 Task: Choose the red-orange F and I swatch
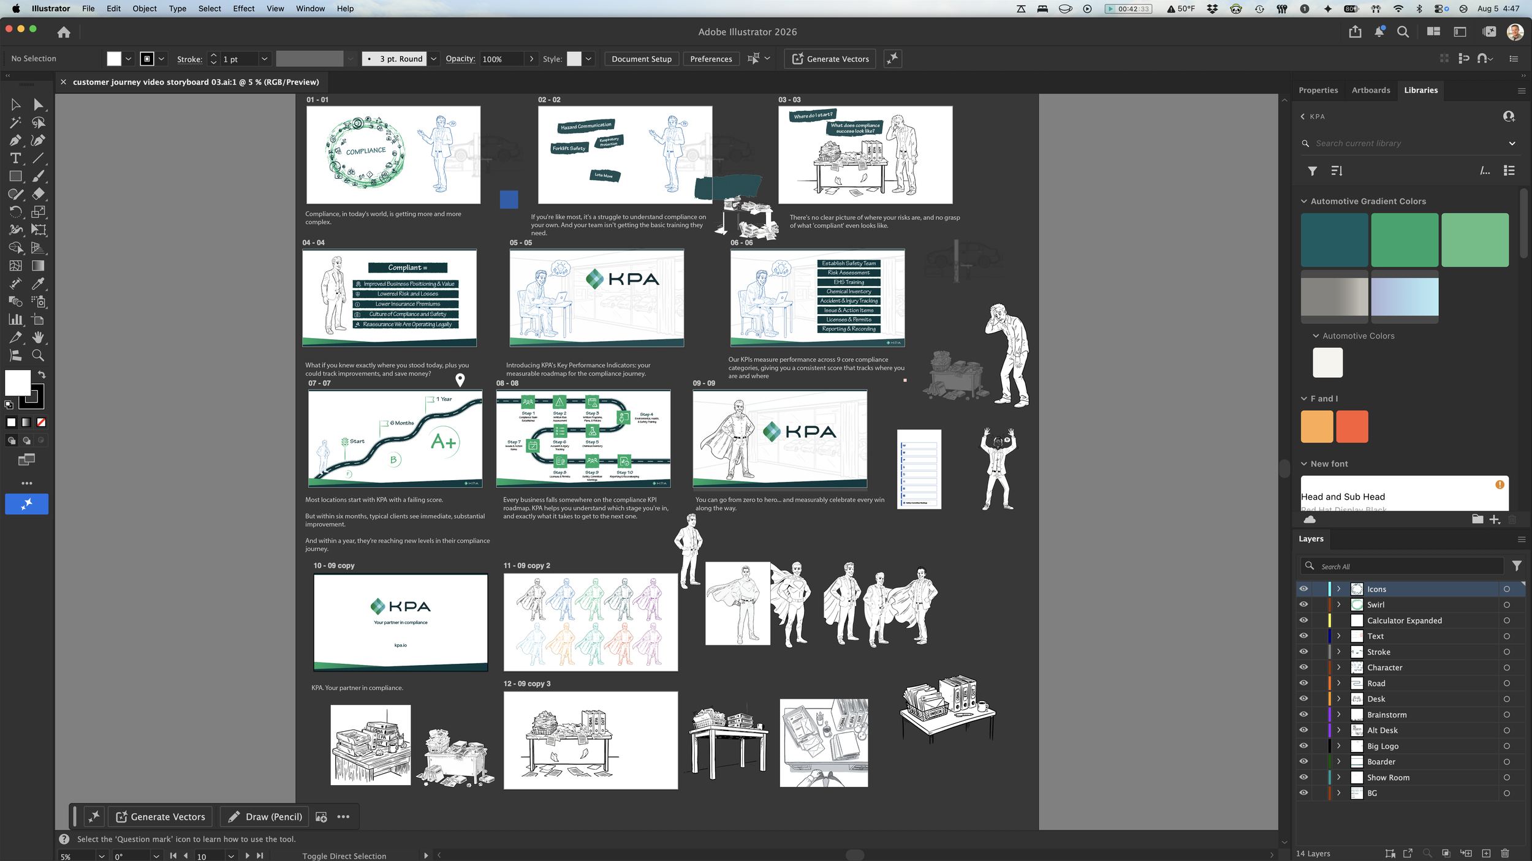click(x=1352, y=427)
